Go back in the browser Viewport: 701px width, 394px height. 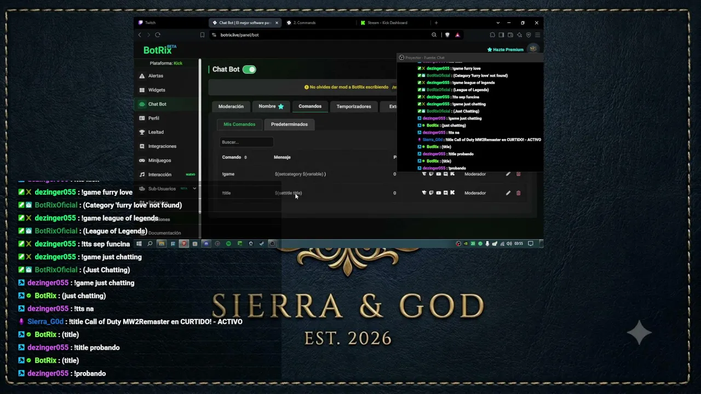(x=140, y=35)
